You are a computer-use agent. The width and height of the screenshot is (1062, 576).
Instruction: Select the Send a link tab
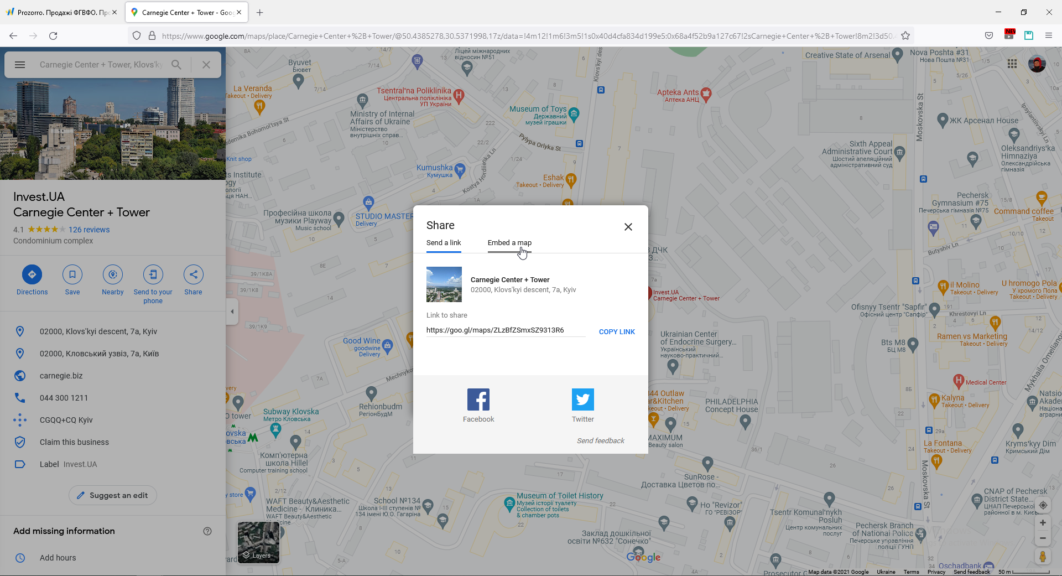[443, 243]
